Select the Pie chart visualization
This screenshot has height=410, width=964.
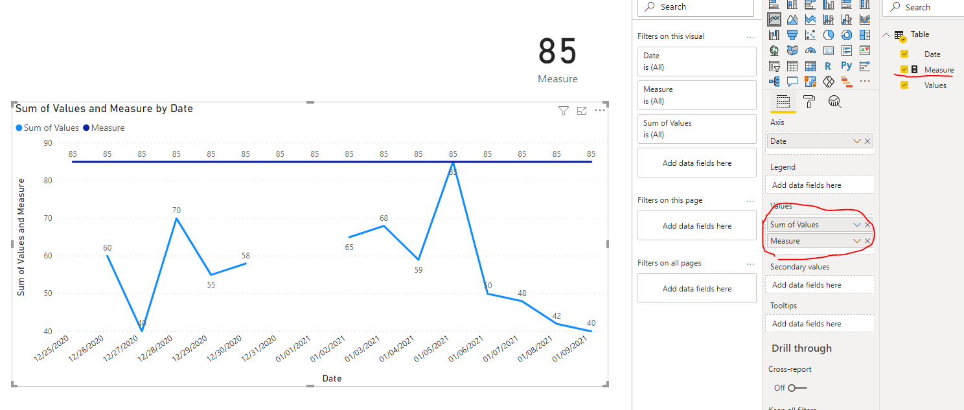829,35
